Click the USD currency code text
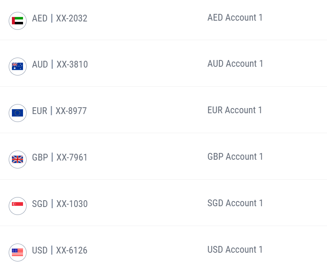 click(40, 250)
